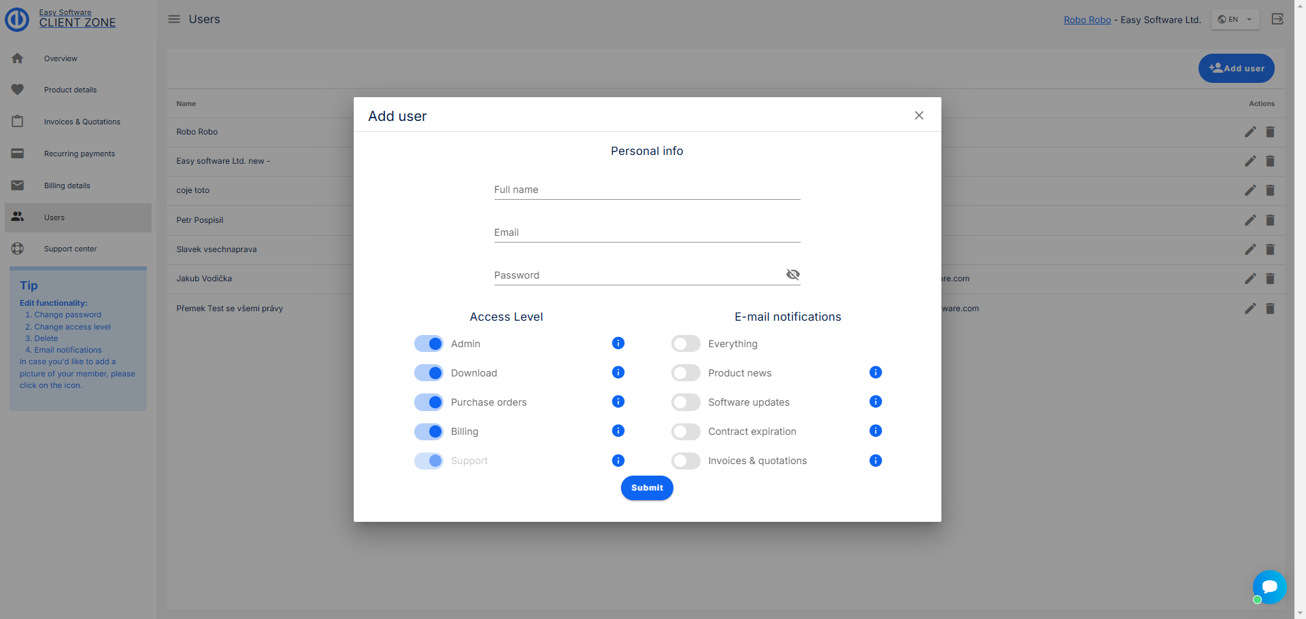Screen dimensions: 1306x619
Task: Click info icon next to Product news
Action: click(875, 372)
